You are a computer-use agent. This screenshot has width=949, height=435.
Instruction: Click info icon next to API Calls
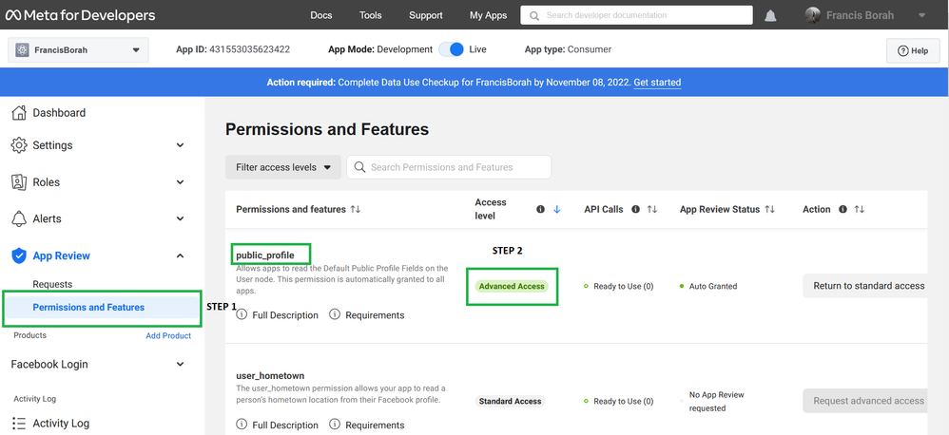pos(635,209)
